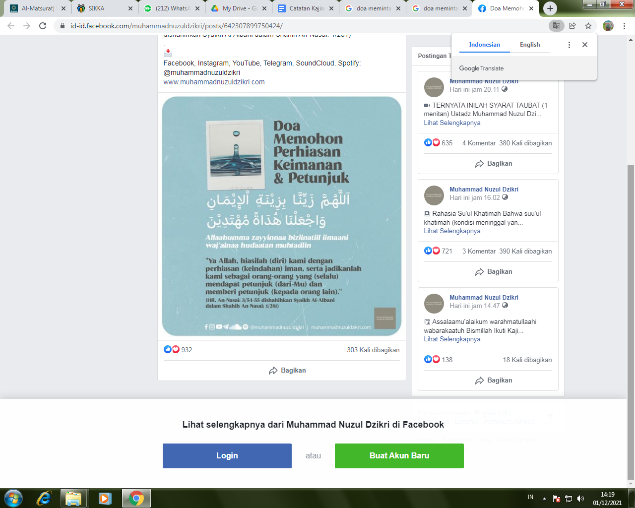Open avatar of the 14.47 post

[x=434, y=304]
